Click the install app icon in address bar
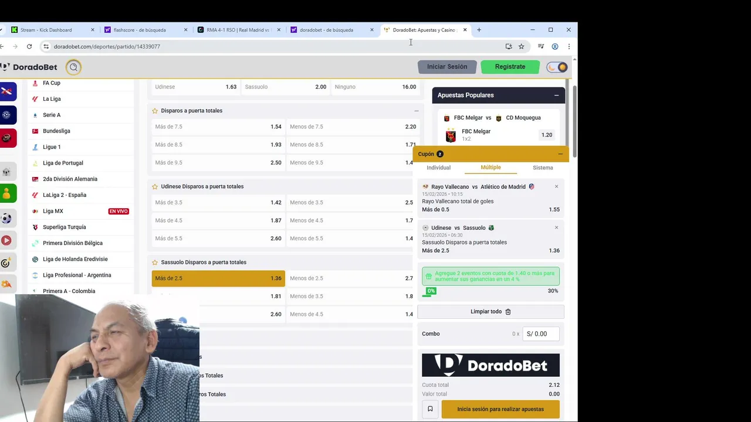Viewport: 751px width, 422px height. point(509,46)
